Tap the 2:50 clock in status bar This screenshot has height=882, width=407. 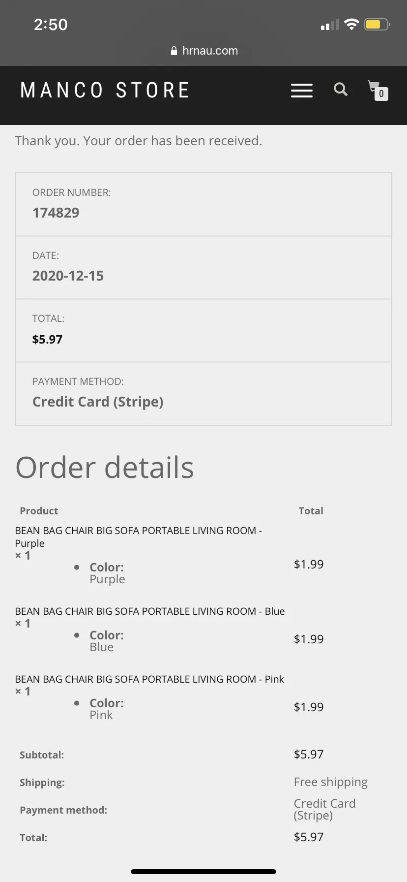pyautogui.click(x=51, y=24)
